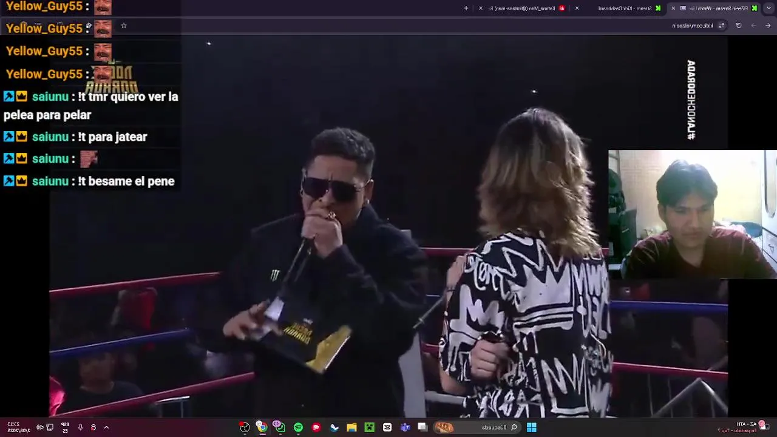Launch Microsoft Teams from the taskbar
Viewport: 777px width, 437px height.
405,427
